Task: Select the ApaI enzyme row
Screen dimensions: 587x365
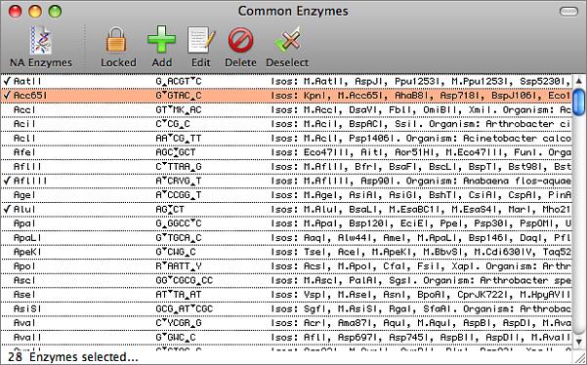Action: tap(286, 223)
